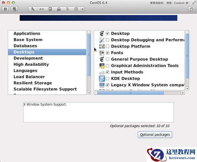Select the Development category

47,58
